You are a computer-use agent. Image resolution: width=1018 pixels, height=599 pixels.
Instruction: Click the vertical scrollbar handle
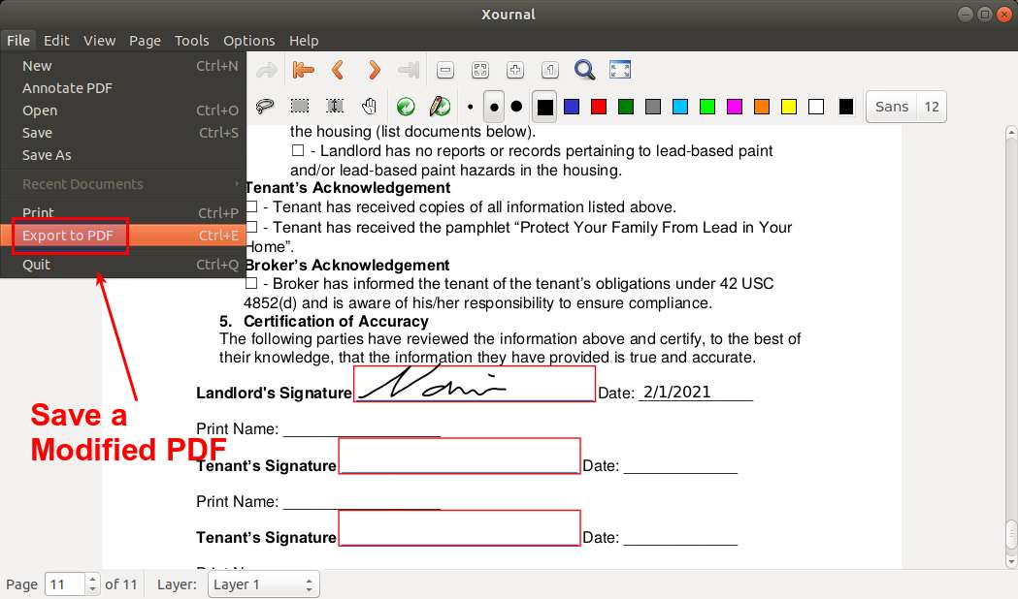(x=1011, y=535)
